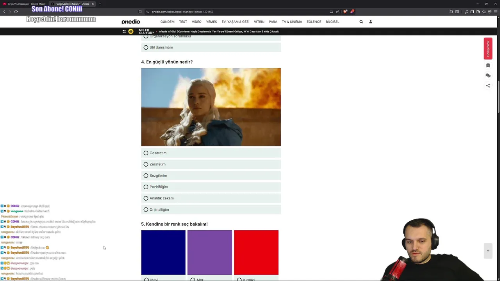
Task: Select the Cesaretim answer
Action: click(x=211, y=153)
